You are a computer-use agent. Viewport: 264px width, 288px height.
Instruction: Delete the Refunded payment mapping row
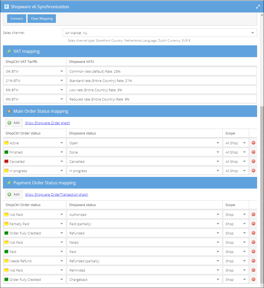(x=253, y=233)
